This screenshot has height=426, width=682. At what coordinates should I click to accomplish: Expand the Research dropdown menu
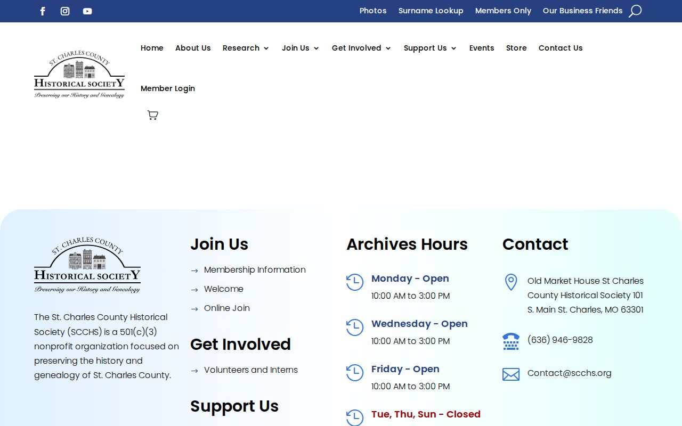[x=246, y=48]
